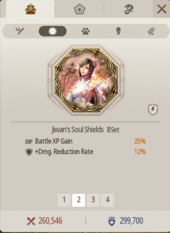Image resolution: width=170 pixels, height=233 pixels.
Task: Select preset page 2
Action: [78, 200]
